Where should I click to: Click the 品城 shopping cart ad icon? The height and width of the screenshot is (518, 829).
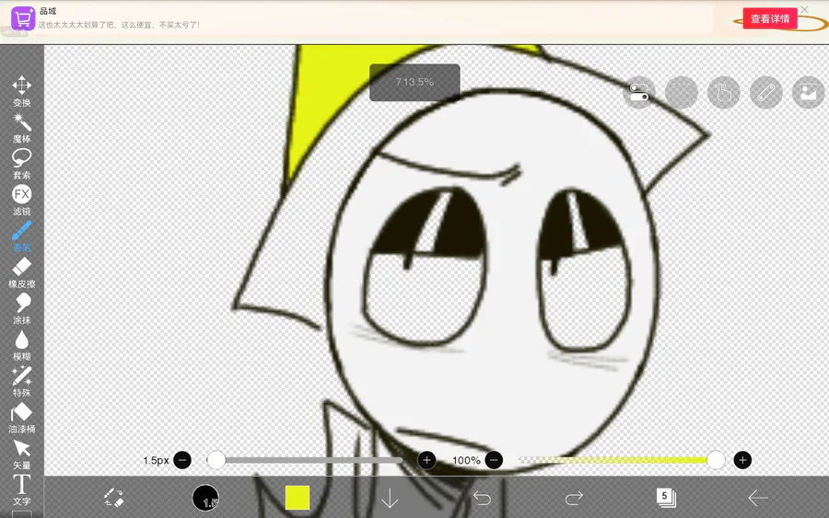pyautogui.click(x=23, y=19)
